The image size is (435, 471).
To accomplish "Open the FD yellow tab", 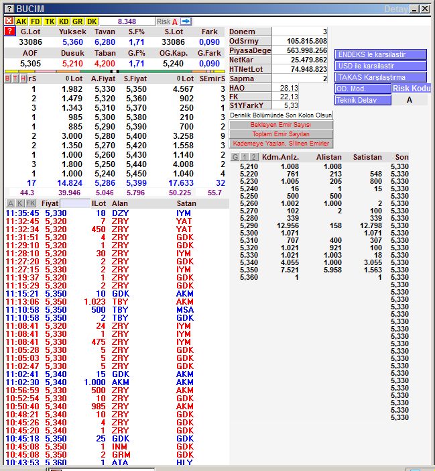I will [x=36, y=21].
